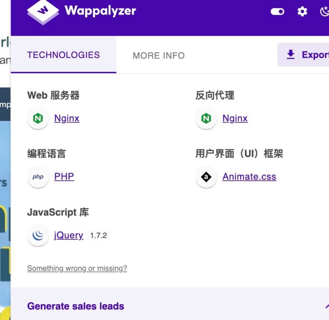Select the Nginx reverse proxy icon
The image size is (329, 320).
pos(206,118)
